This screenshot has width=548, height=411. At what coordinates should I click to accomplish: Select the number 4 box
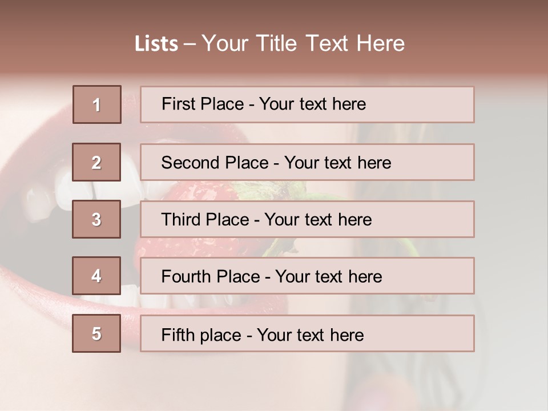96,276
